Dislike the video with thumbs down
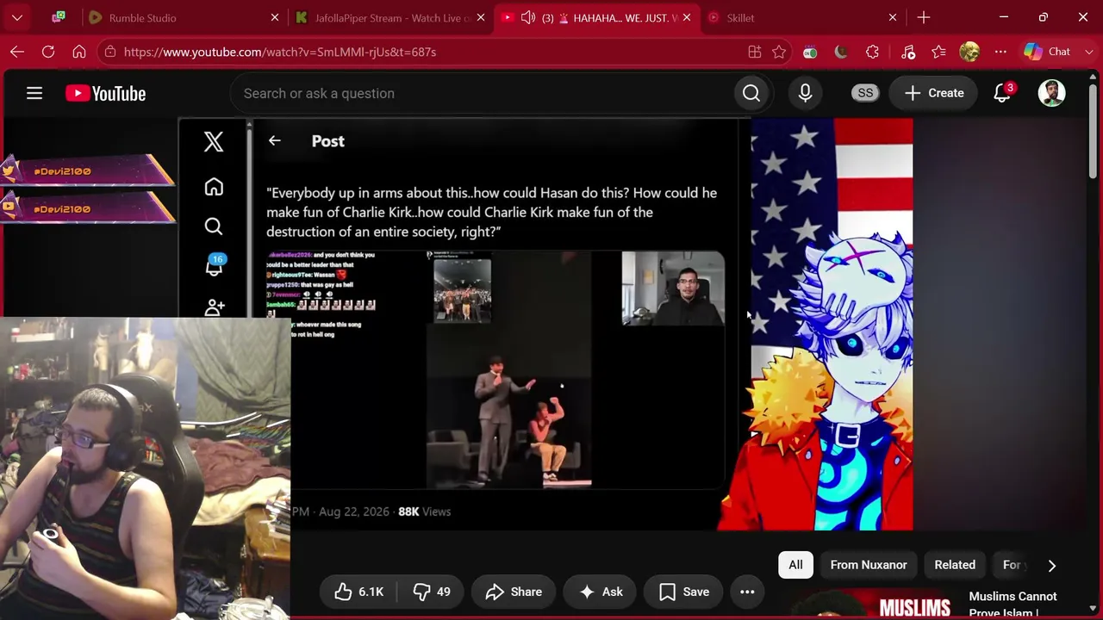The width and height of the screenshot is (1103, 620). pyautogui.click(x=431, y=592)
